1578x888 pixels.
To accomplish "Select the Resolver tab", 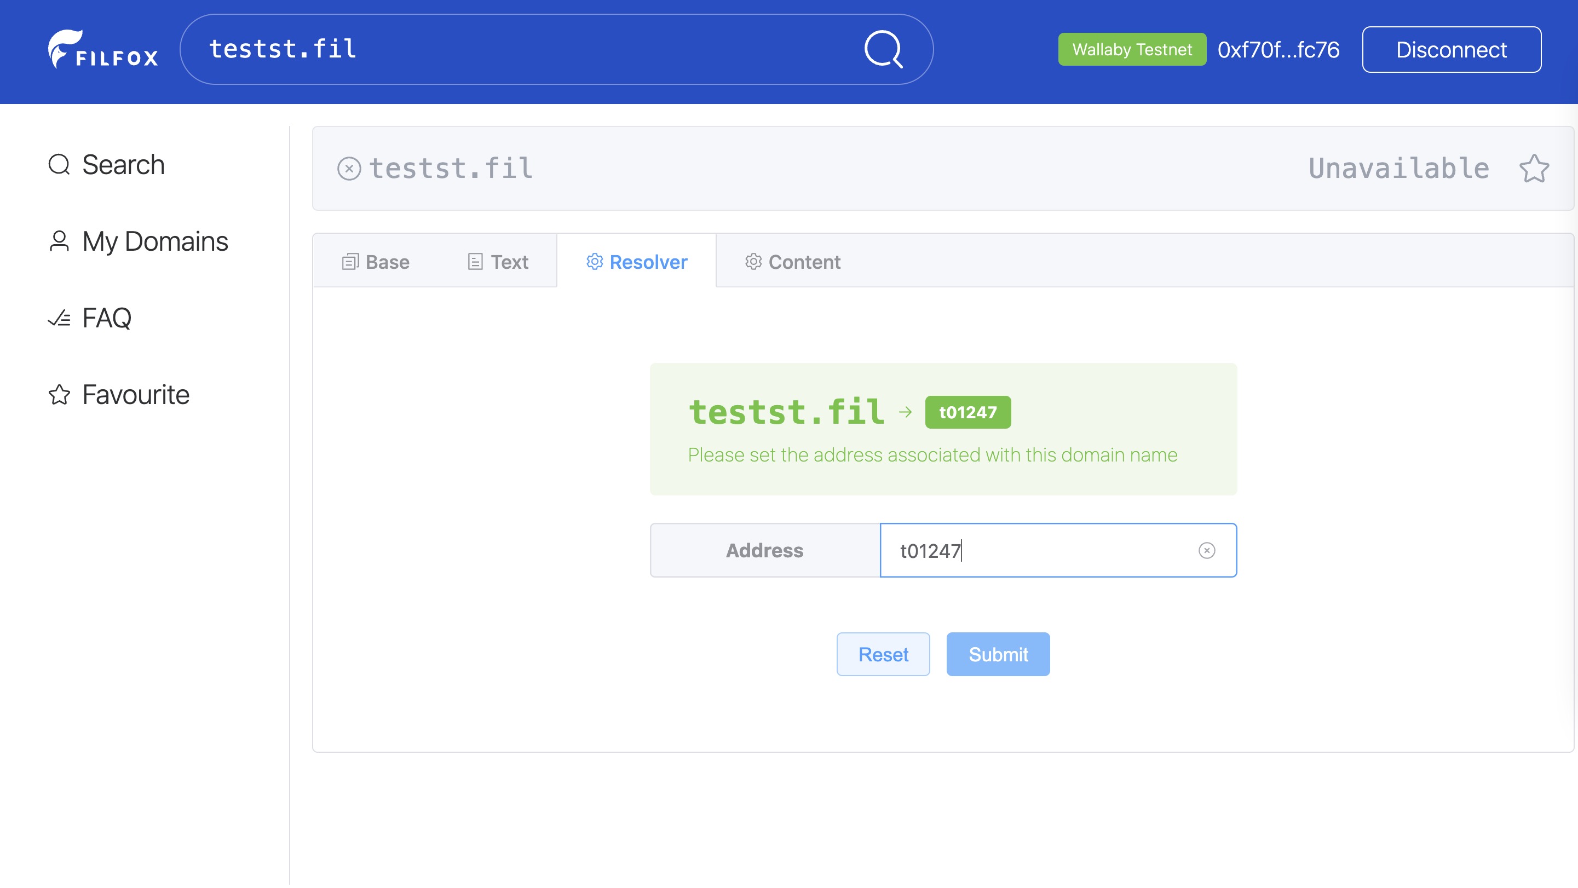I will point(636,261).
